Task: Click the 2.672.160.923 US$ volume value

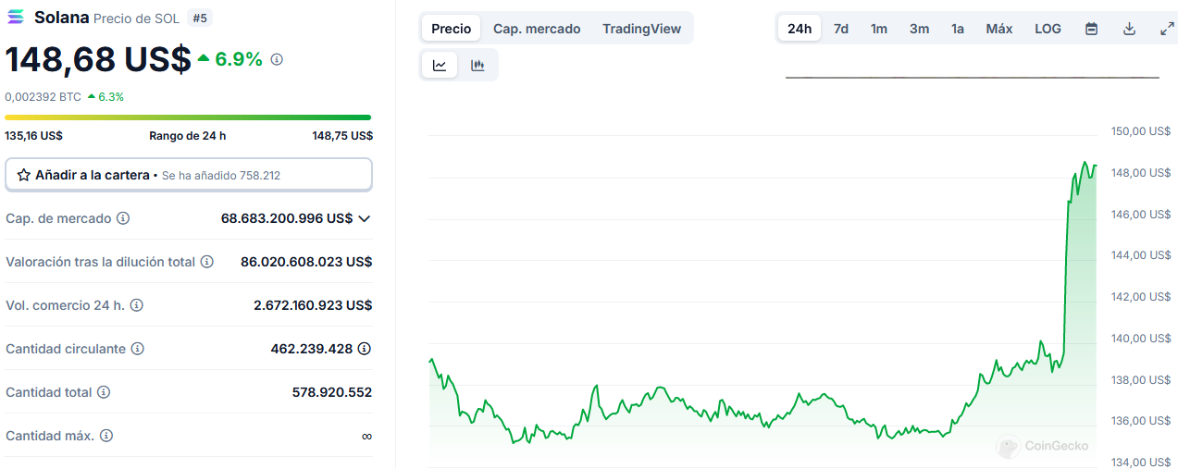Action: [x=313, y=305]
